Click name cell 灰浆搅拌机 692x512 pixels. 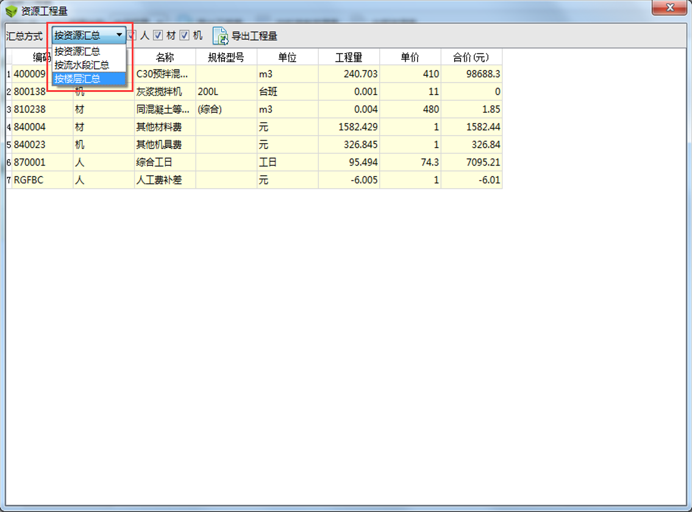(x=165, y=92)
